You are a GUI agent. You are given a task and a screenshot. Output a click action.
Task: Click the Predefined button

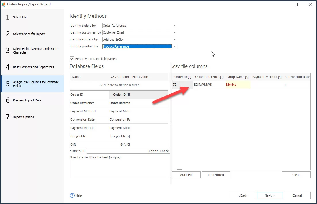(216, 175)
